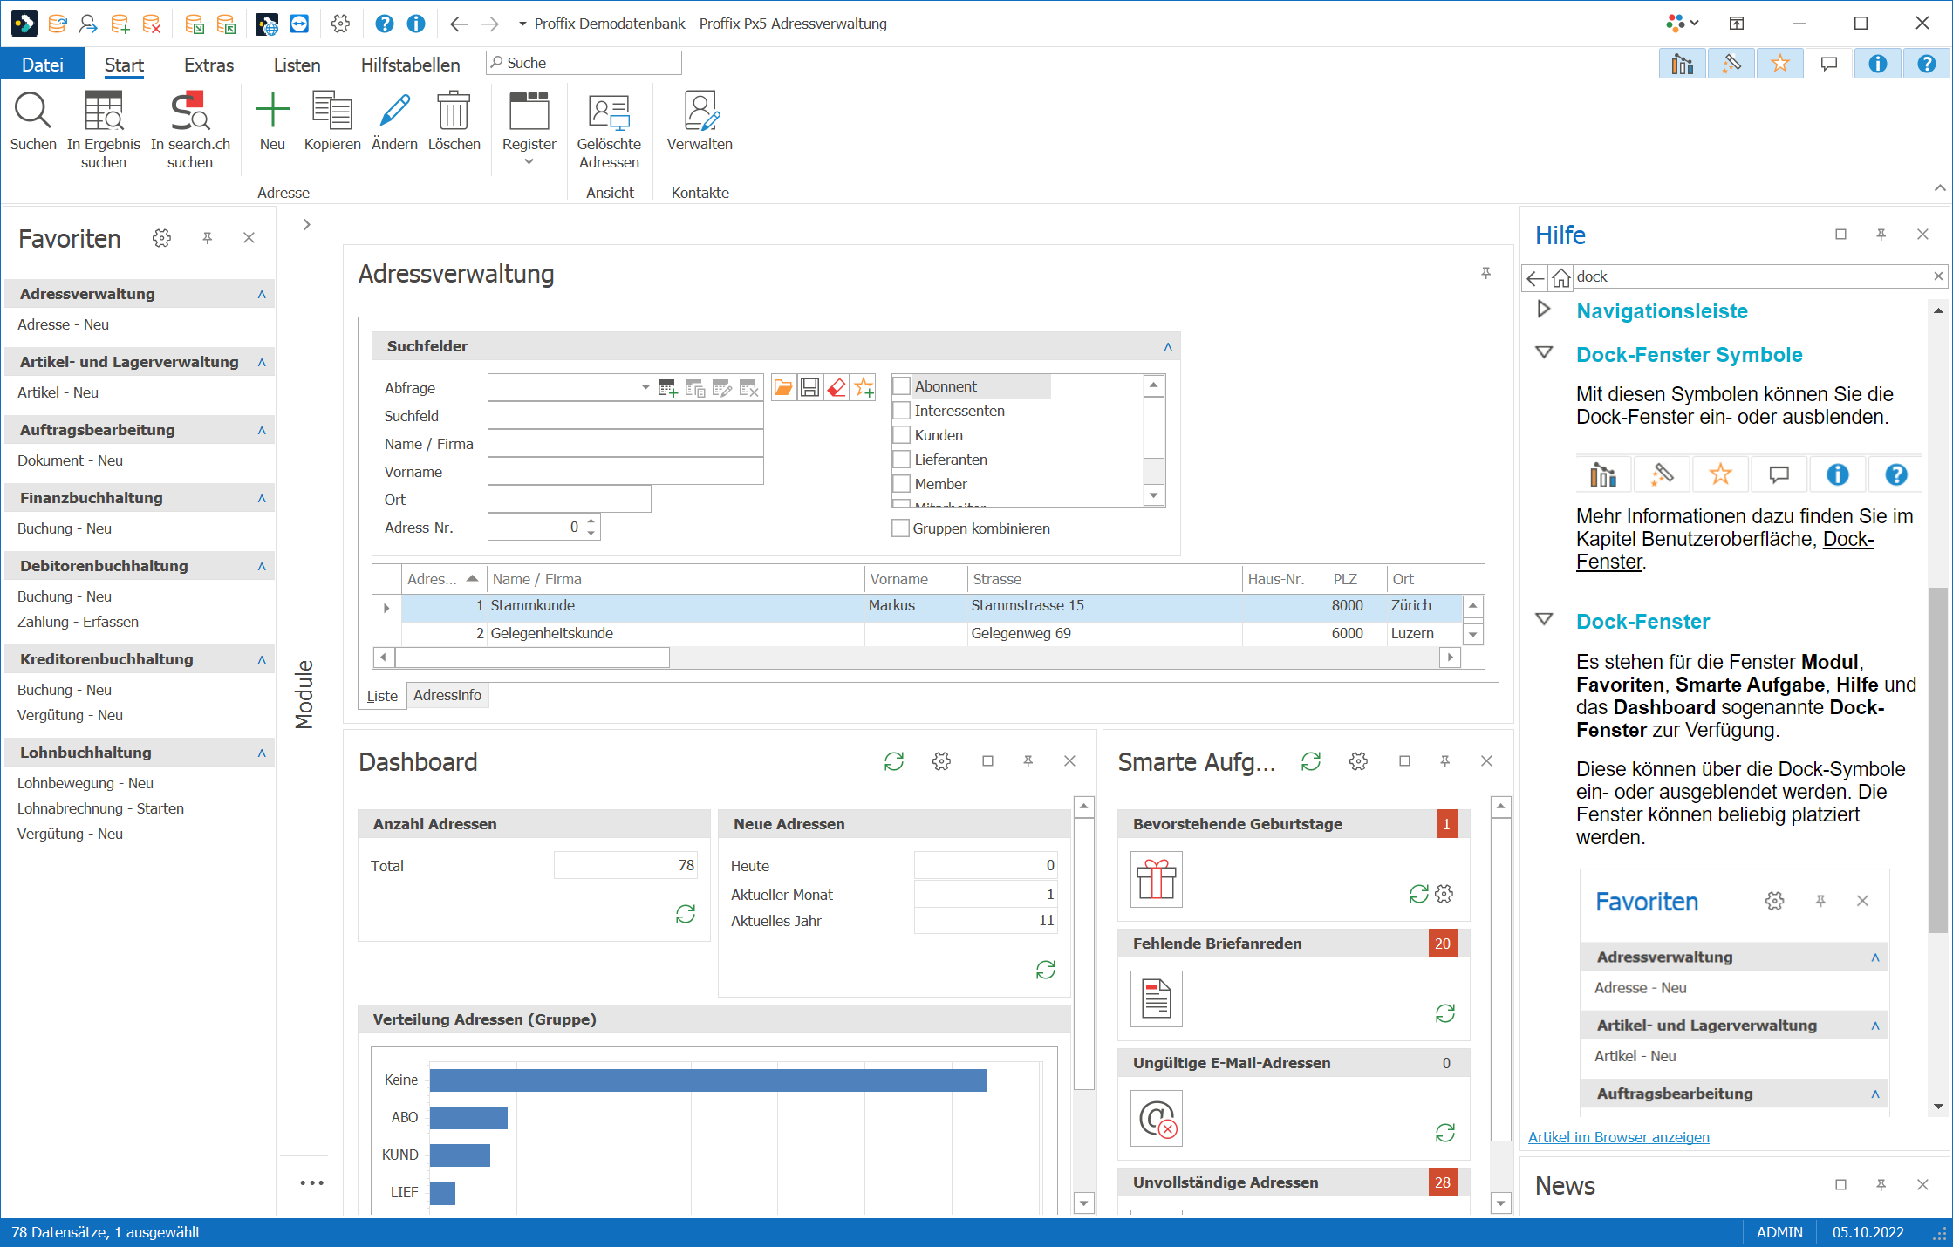Open In search.ch suchen tool

[190, 111]
